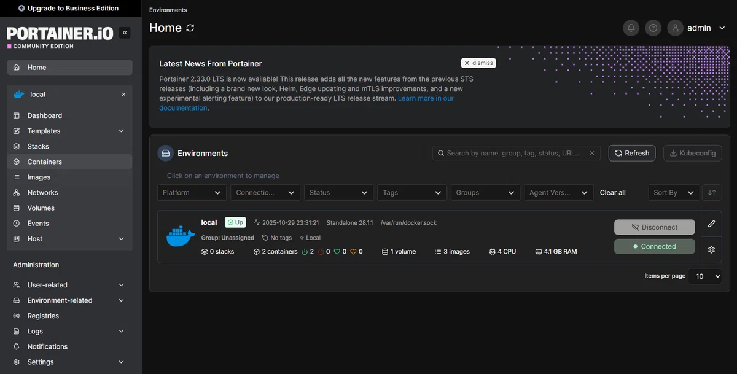Go to Home in sidebar
The image size is (737, 374).
click(x=69, y=67)
